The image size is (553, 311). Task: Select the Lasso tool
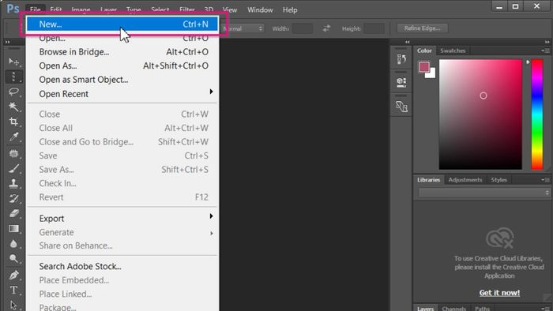[x=13, y=92]
